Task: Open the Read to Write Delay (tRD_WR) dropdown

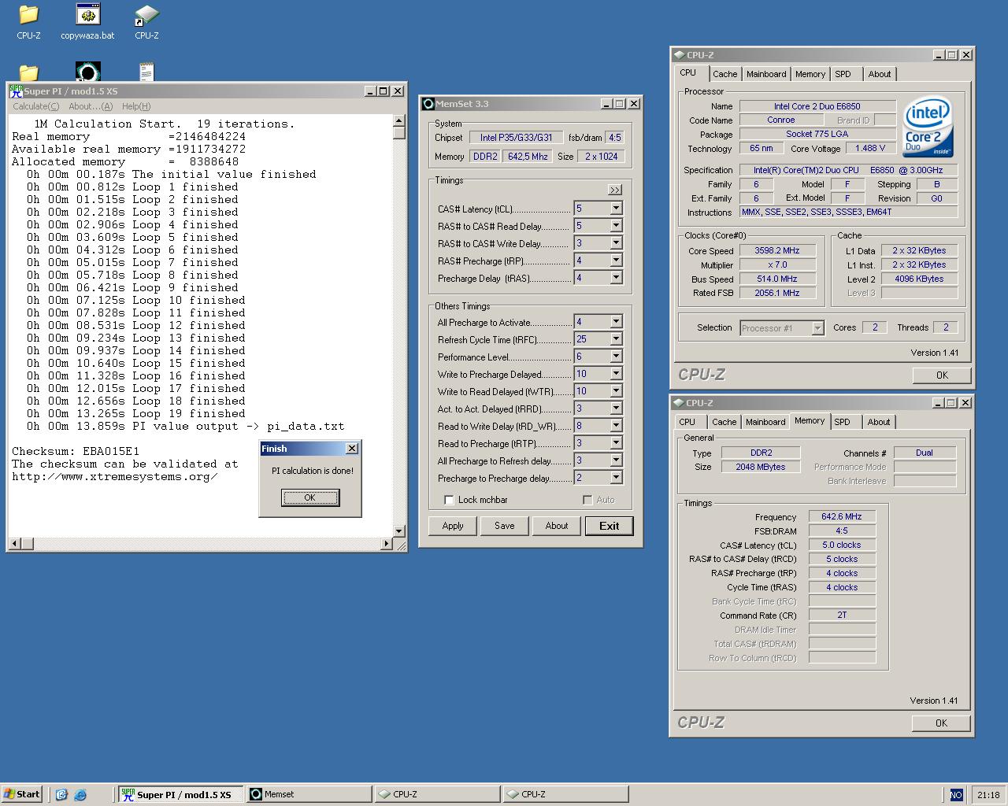Action: [616, 426]
